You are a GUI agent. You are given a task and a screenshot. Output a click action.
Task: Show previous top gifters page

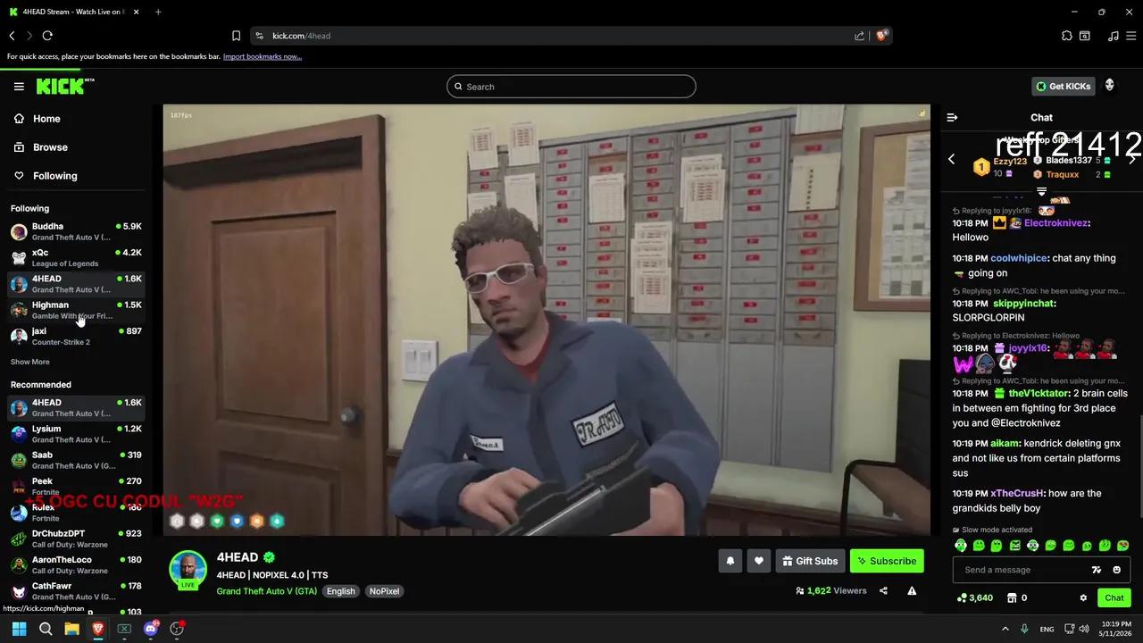(x=951, y=159)
